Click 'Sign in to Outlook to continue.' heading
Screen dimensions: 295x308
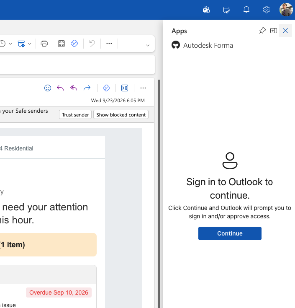coord(230,189)
